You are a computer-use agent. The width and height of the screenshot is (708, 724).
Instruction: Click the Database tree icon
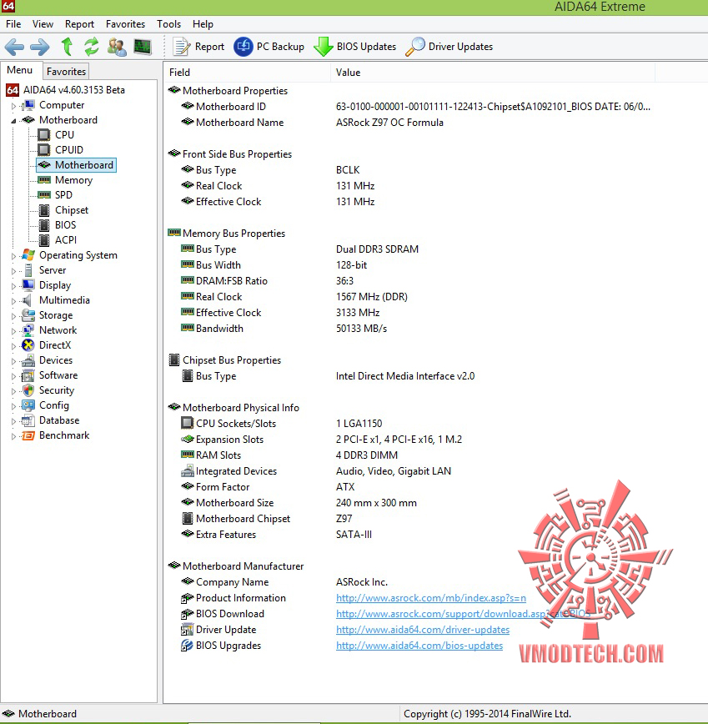[28, 420]
